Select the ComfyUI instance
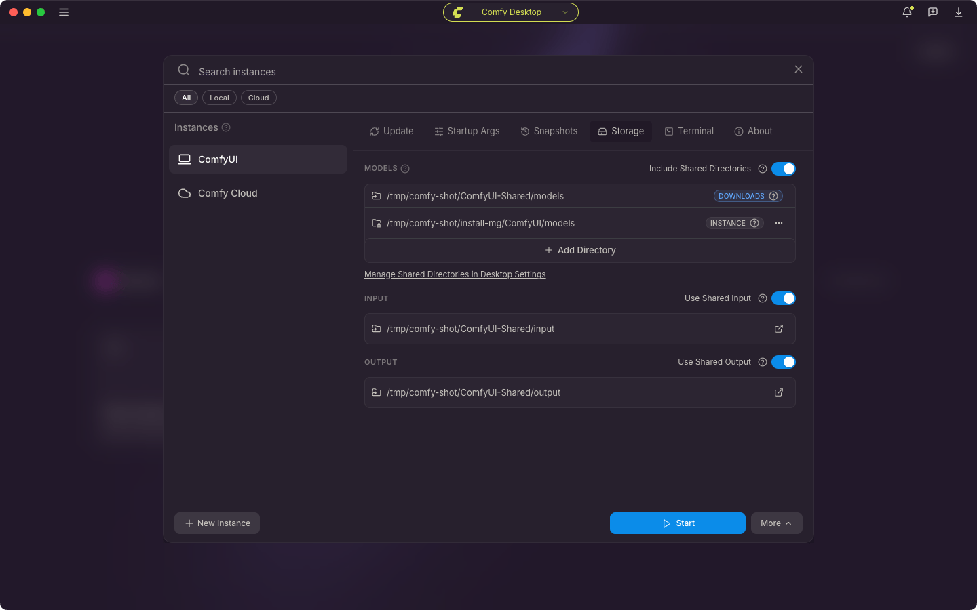 [x=258, y=159]
